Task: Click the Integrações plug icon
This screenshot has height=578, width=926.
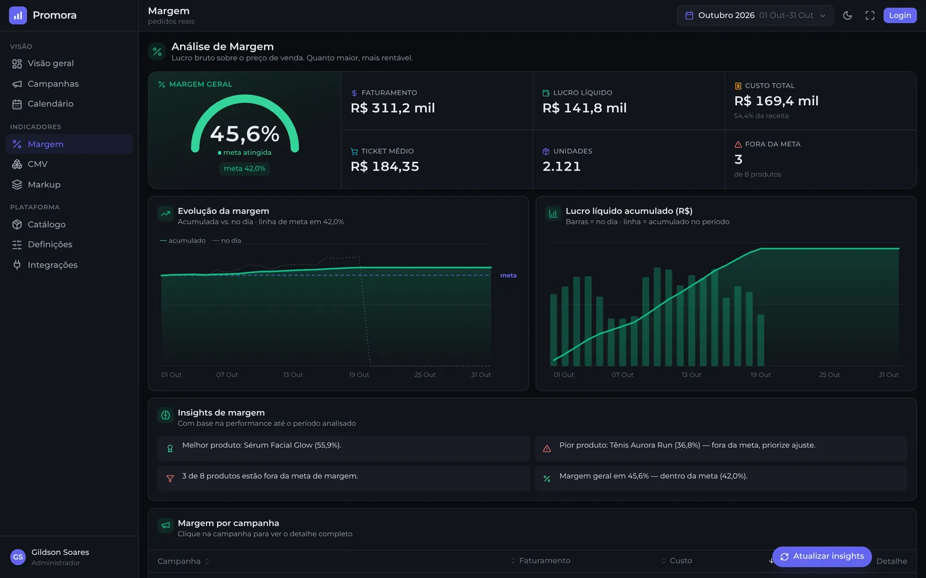Action: click(x=17, y=265)
